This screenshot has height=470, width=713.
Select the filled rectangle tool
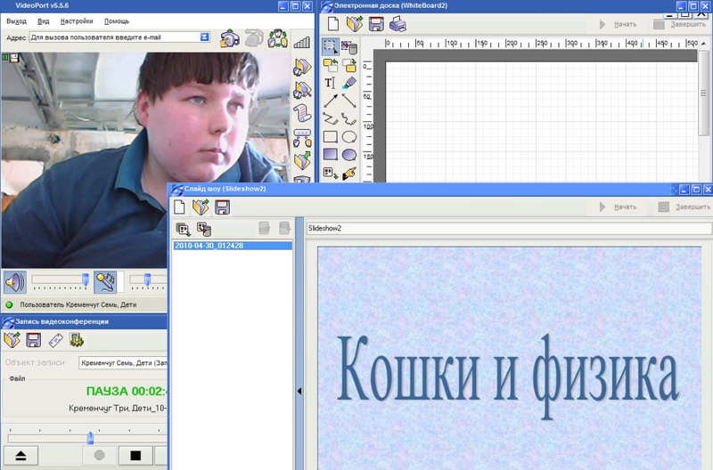tap(331, 154)
